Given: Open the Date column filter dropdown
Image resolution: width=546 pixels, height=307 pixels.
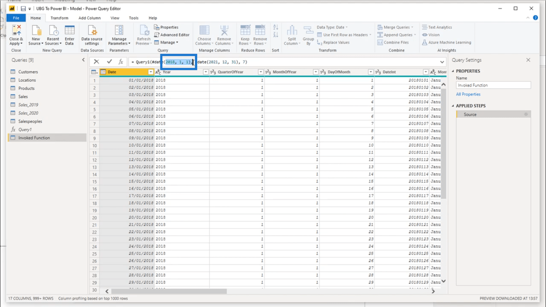Looking at the screenshot, I should click(x=150, y=72).
